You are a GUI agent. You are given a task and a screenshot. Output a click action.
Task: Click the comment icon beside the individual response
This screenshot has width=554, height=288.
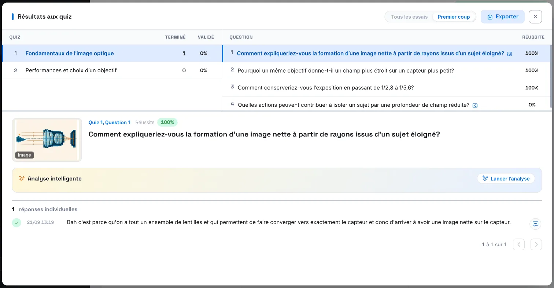coord(535,224)
